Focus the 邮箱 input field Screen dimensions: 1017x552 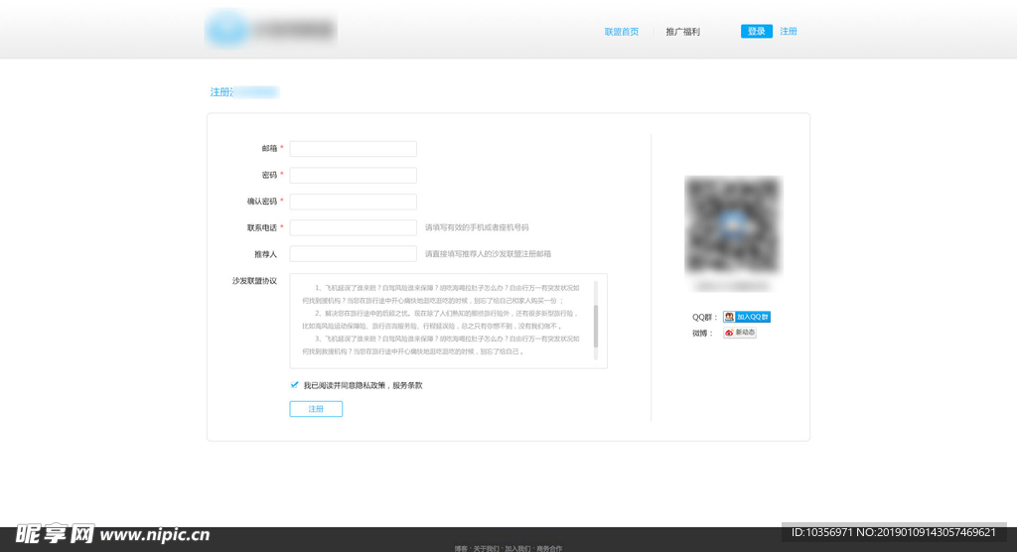[x=353, y=149]
